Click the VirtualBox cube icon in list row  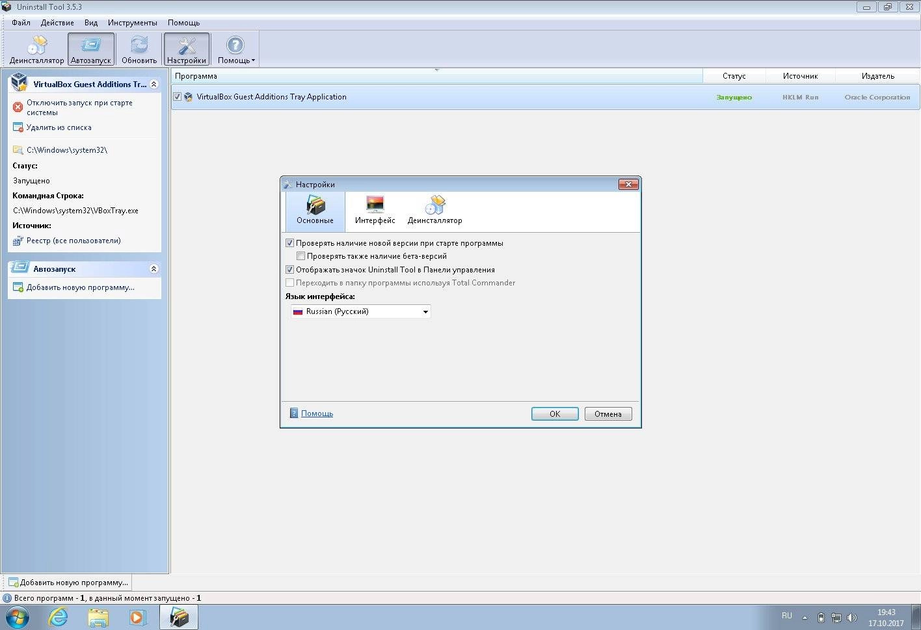[189, 97]
